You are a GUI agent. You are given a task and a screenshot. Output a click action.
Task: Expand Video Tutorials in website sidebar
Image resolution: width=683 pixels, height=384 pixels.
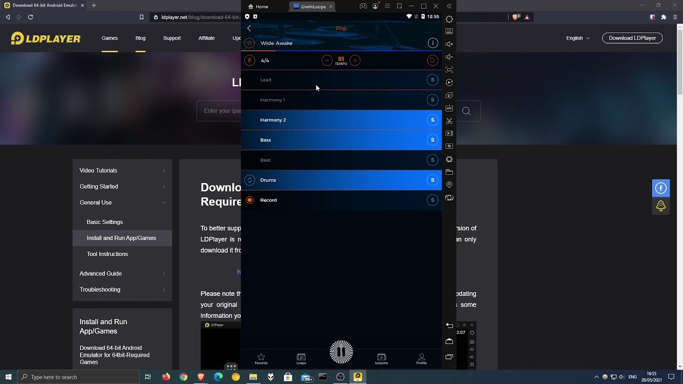(122, 170)
